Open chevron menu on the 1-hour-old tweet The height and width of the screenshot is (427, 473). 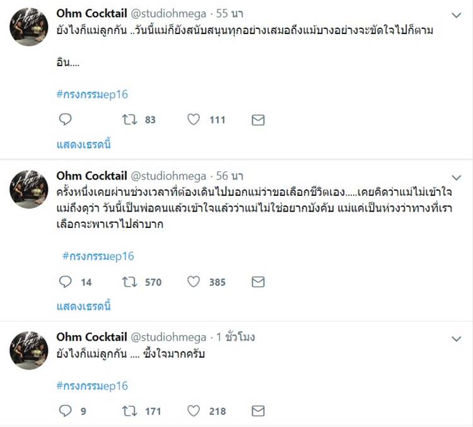coord(456,338)
